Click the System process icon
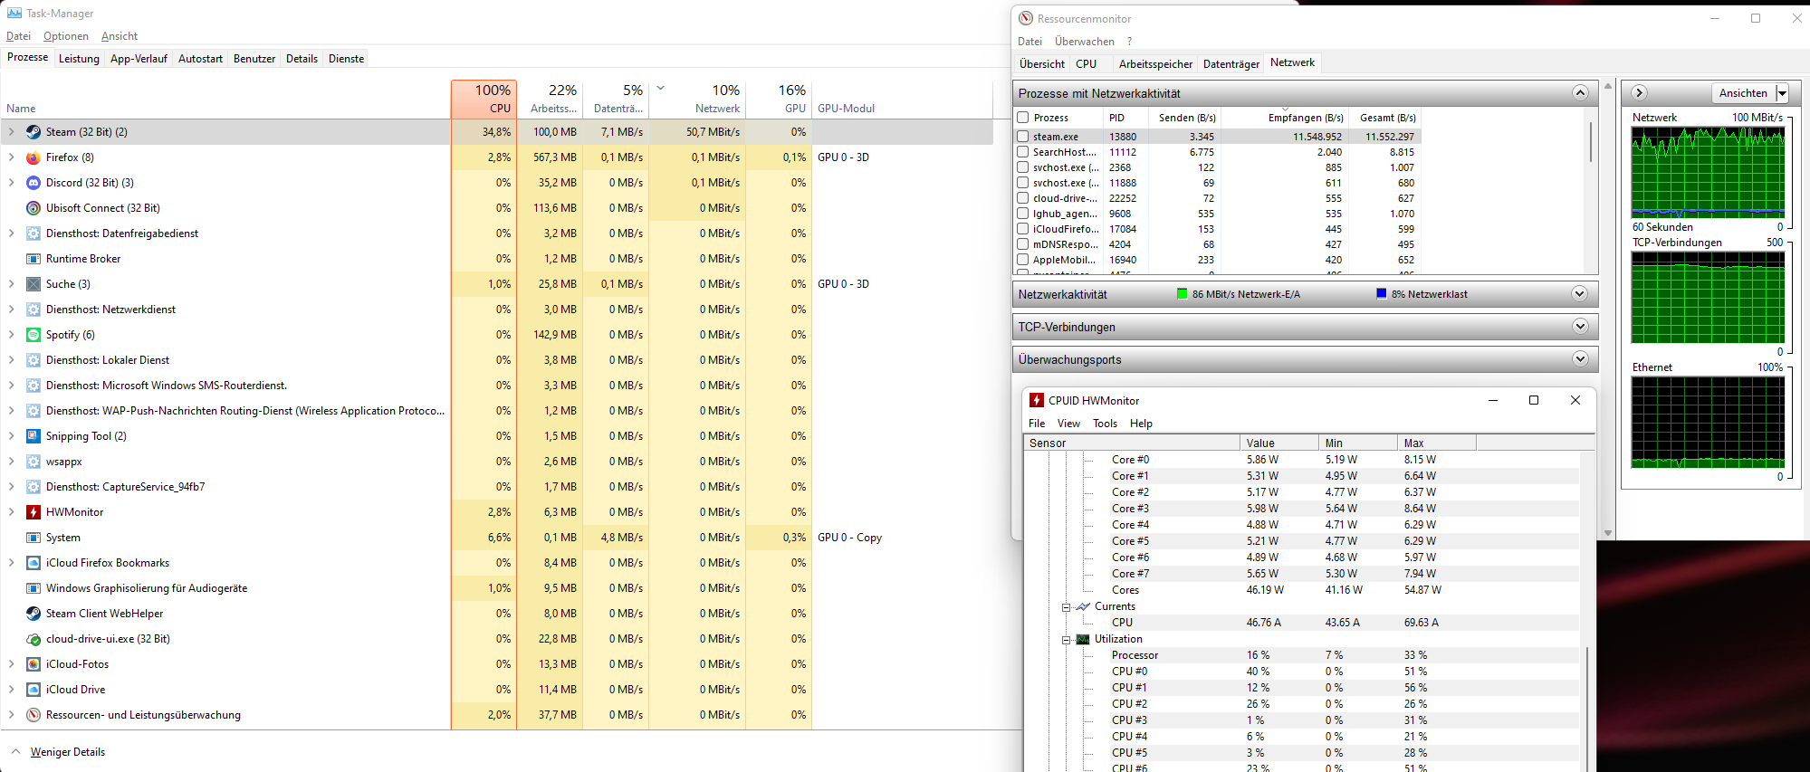1810x772 pixels. pos(34,538)
